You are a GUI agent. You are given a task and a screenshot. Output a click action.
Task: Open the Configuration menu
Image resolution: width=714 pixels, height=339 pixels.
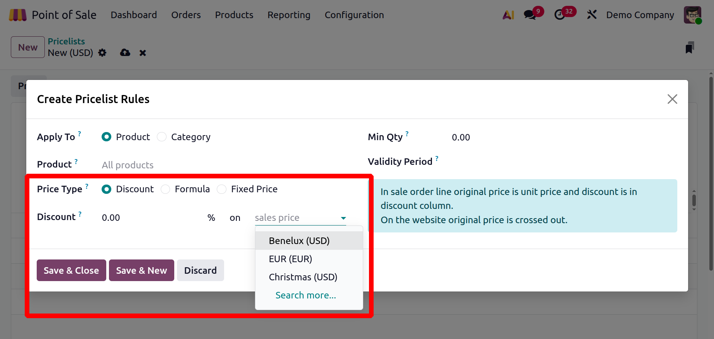(354, 15)
